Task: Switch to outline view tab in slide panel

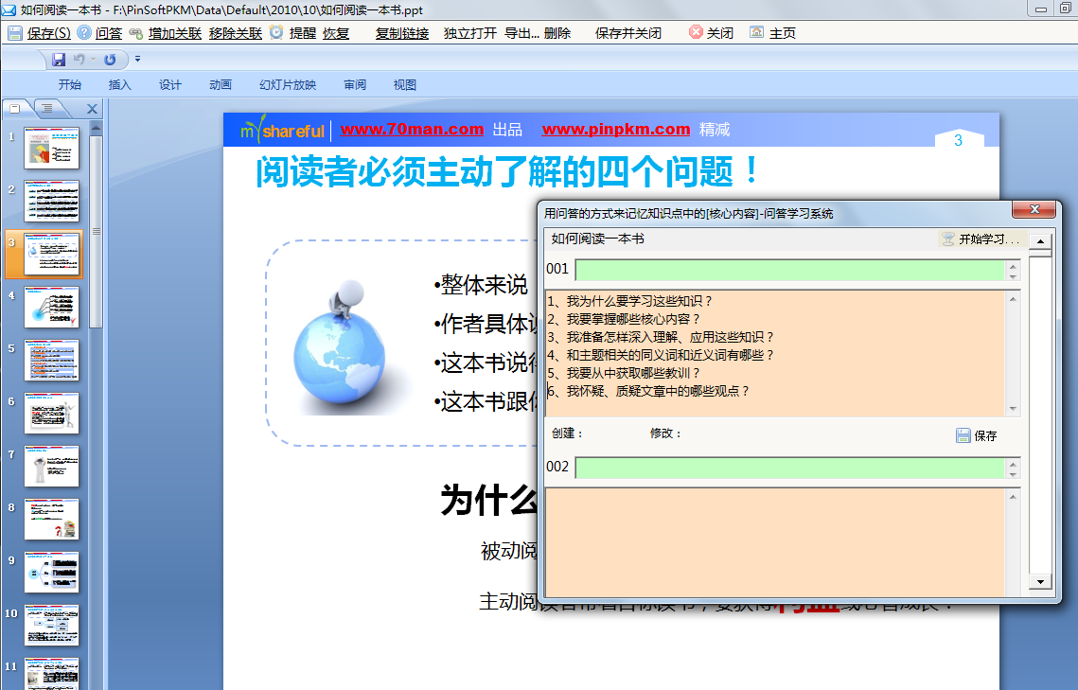Action: (46, 109)
